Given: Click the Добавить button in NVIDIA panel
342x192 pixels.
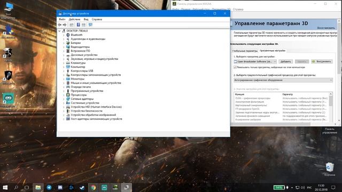Looking at the screenshot, I should click(286, 62).
